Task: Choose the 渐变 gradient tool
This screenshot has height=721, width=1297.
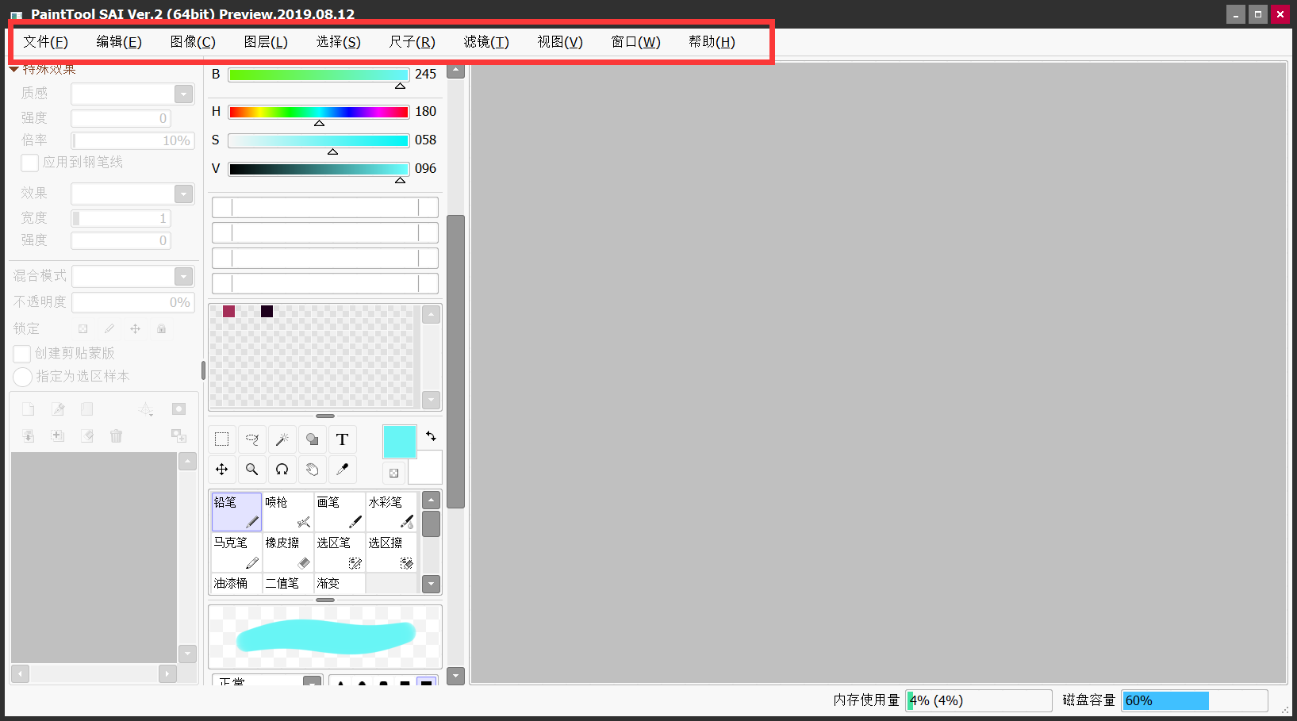Action: [x=340, y=583]
